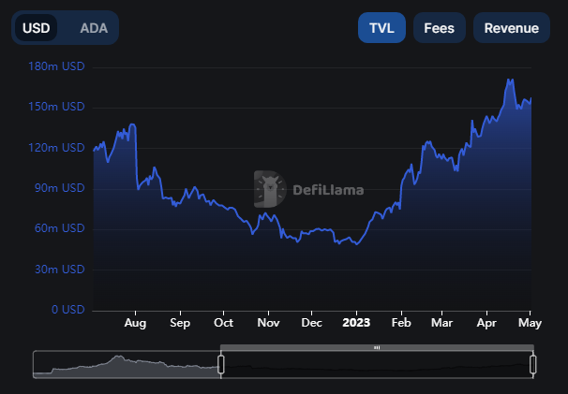The image size is (568, 394).
Task: Click the unselected gray region of the mini chart
Action: point(127,364)
